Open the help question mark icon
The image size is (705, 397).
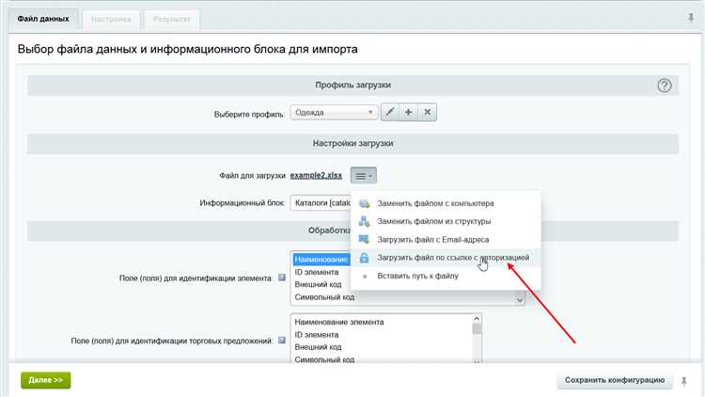pyautogui.click(x=665, y=86)
